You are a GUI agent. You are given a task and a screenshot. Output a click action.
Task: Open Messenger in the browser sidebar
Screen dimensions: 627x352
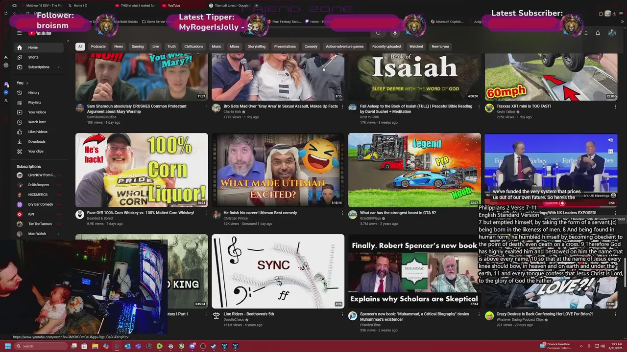(6, 92)
